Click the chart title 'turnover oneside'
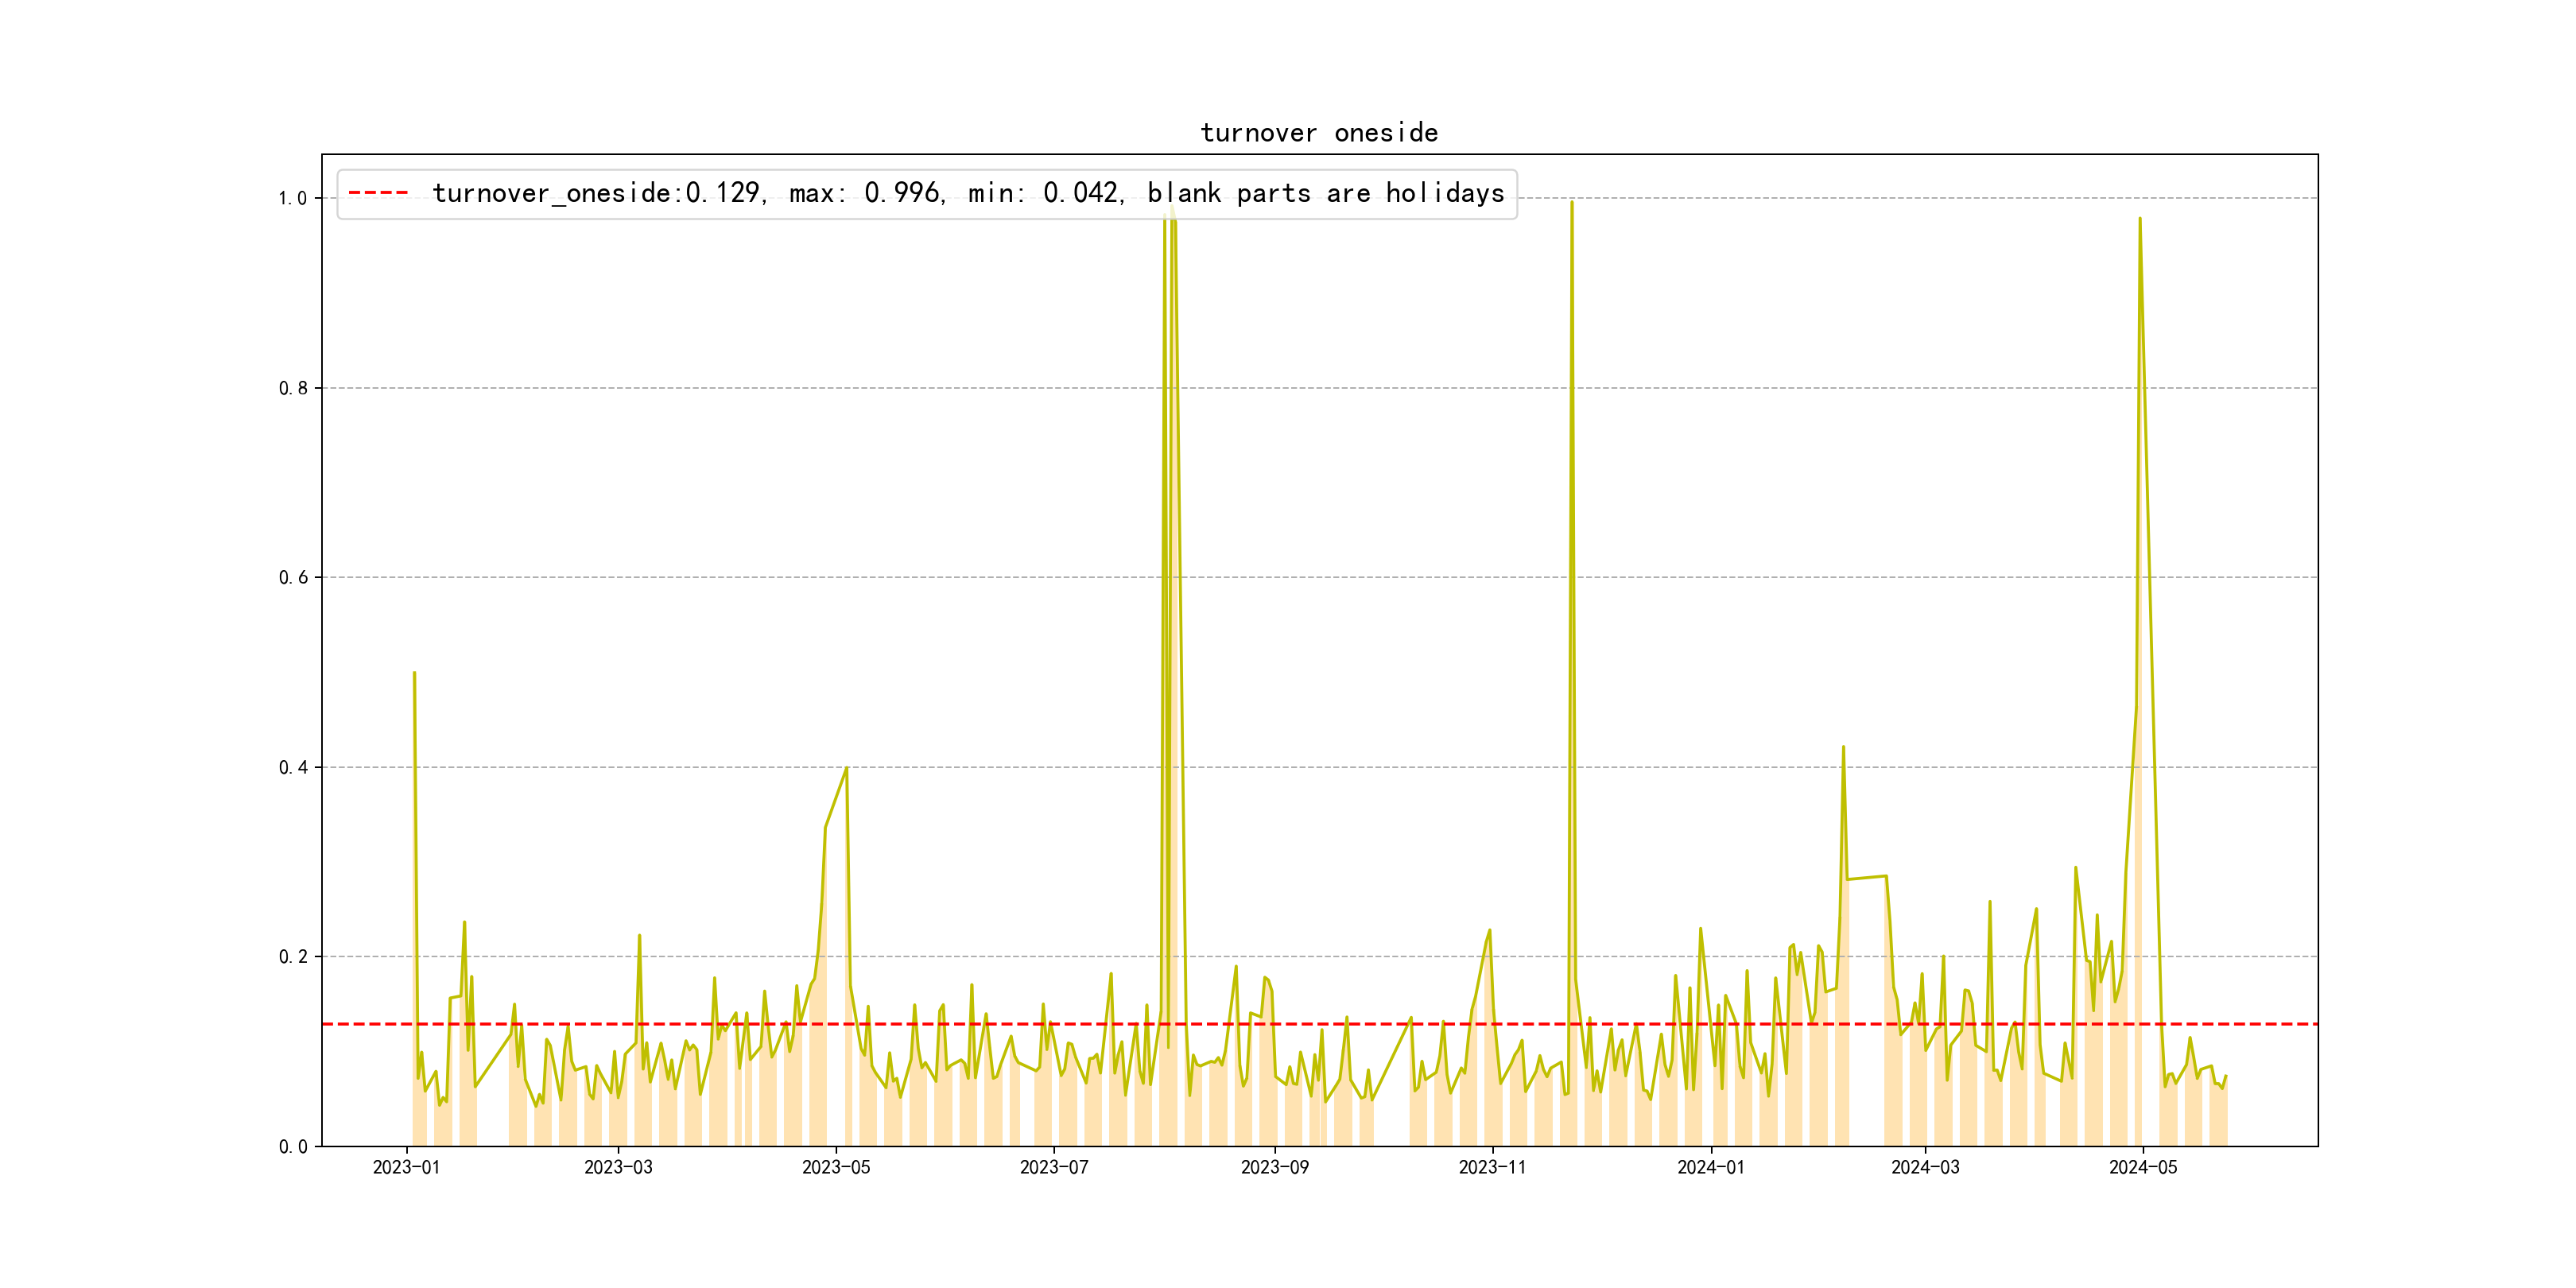2576x1288 pixels. (x=1318, y=133)
